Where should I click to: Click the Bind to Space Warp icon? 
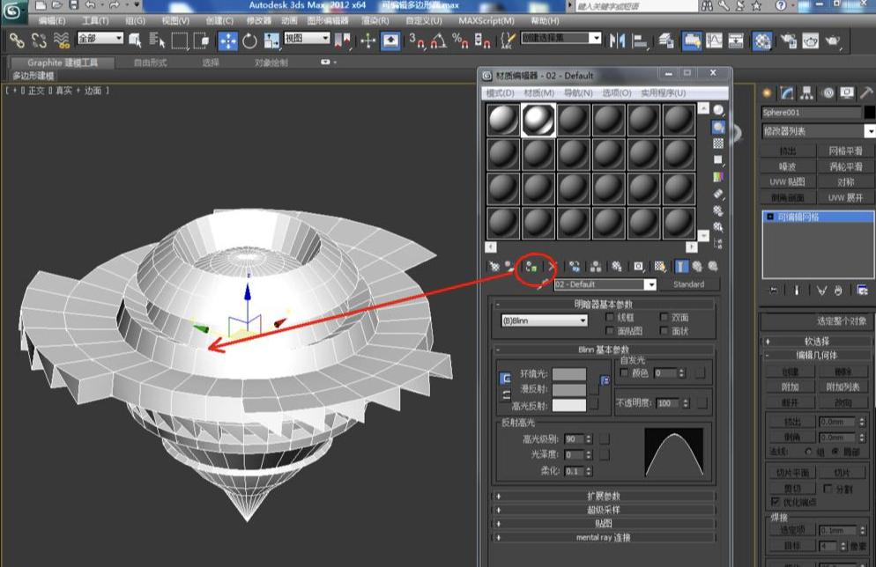point(61,40)
